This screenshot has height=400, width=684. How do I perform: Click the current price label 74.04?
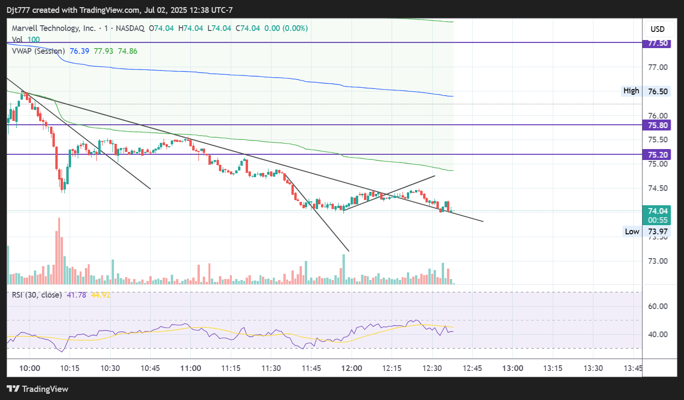pyautogui.click(x=657, y=211)
